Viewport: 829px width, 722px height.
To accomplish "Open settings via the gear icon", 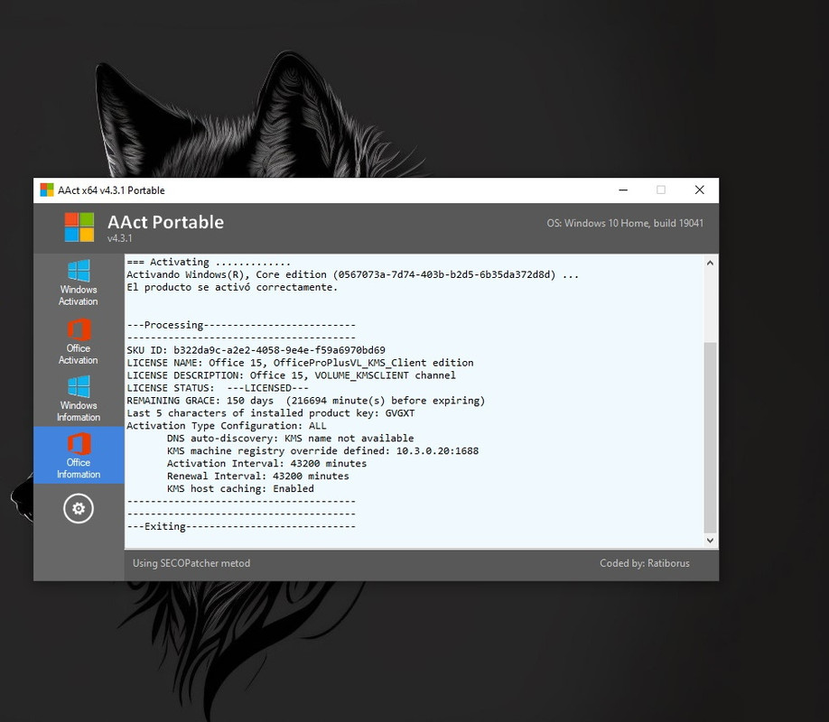I will 79,508.
